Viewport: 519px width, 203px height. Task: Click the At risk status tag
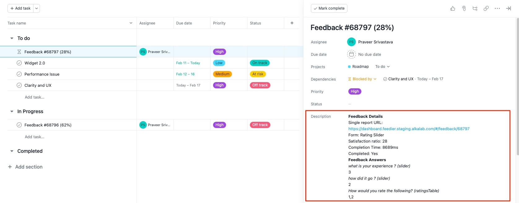pyautogui.click(x=258, y=74)
